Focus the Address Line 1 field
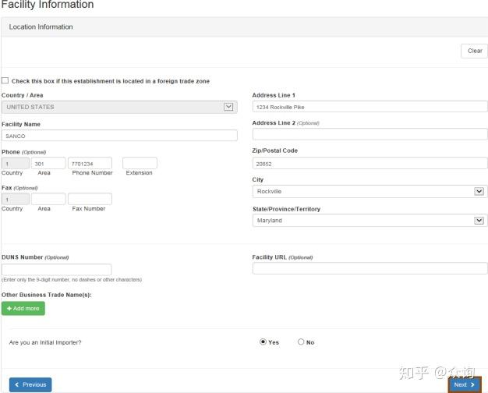The height and width of the screenshot is (393, 488). (x=370, y=107)
